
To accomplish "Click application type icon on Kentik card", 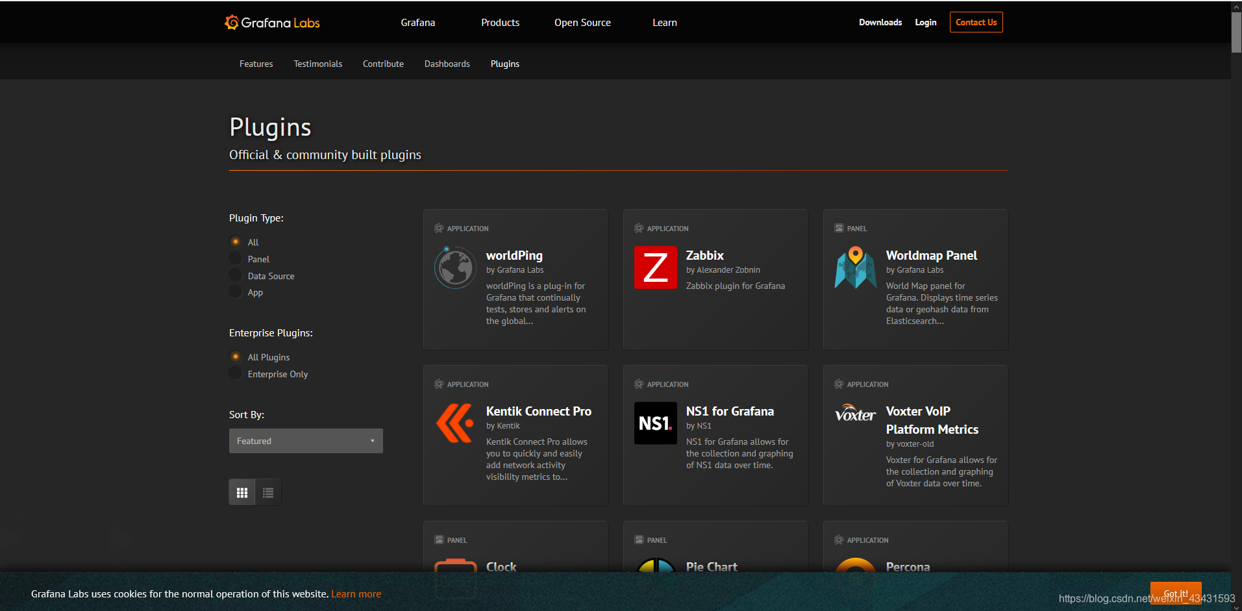I will click(439, 384).
